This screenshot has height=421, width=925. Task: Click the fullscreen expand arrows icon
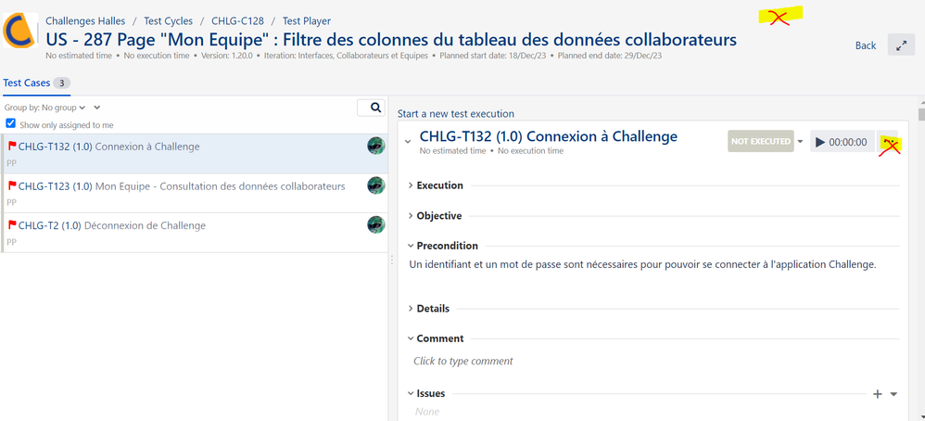coord(900,45)
